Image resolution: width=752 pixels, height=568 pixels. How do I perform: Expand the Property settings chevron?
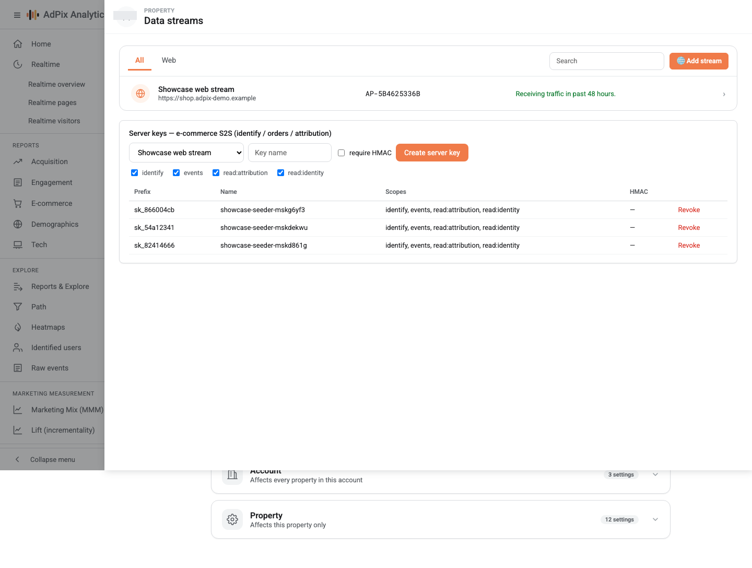(655, 519)
